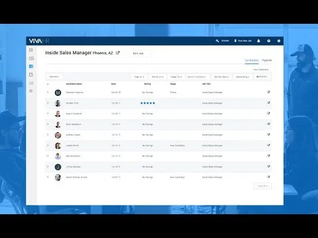The height and width of the screenshot is (238, 318).
Task: Open the dashboard grid icon in sidebar
Action: pyautogui.click(x=31, y=50)
